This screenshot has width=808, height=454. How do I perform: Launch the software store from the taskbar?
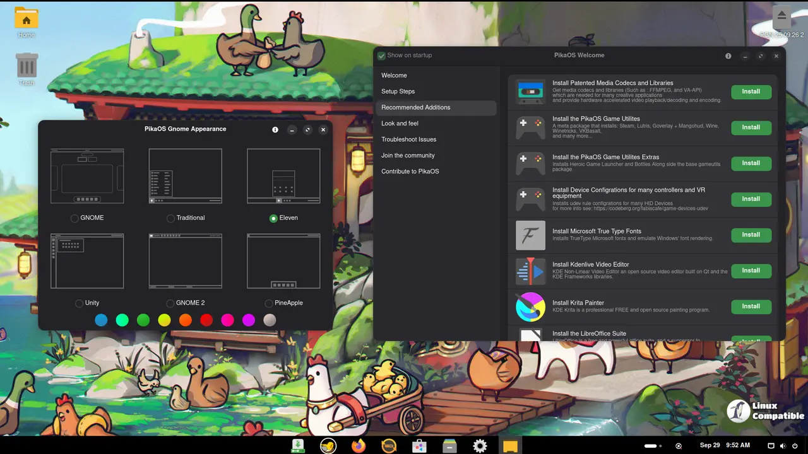(x=419, y=446)
